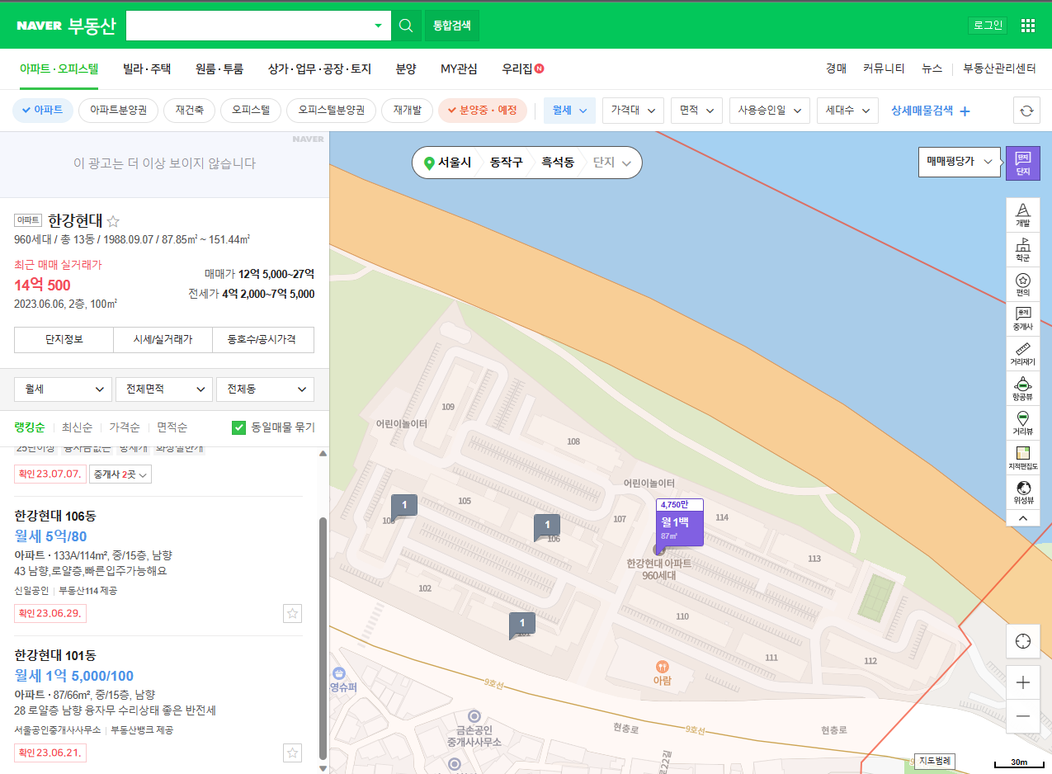Open 동호수/공시가격 info
Screen dimensions: 1052x774
pyautogui.click(x=263, y=339)
